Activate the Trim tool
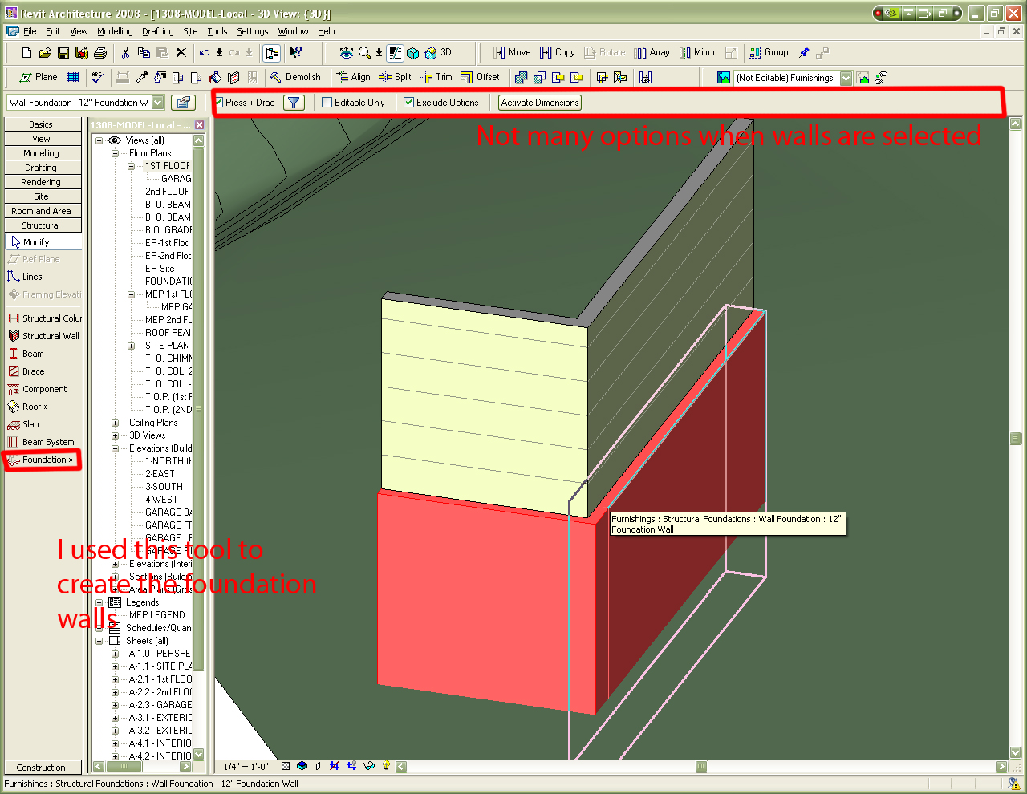Screen dimensions: 1027x794 pos(436,77)
